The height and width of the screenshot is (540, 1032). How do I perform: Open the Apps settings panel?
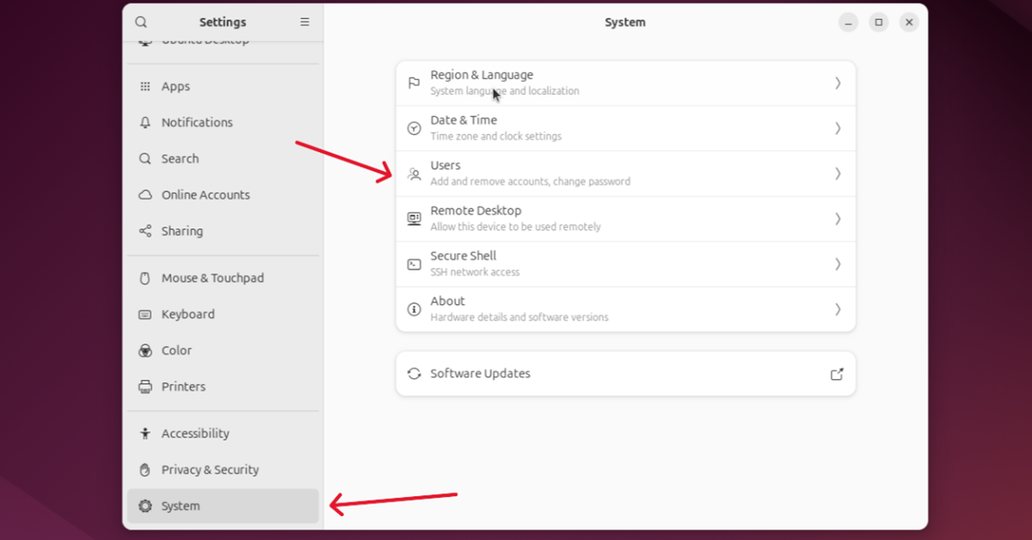click(x=176, y=86)
